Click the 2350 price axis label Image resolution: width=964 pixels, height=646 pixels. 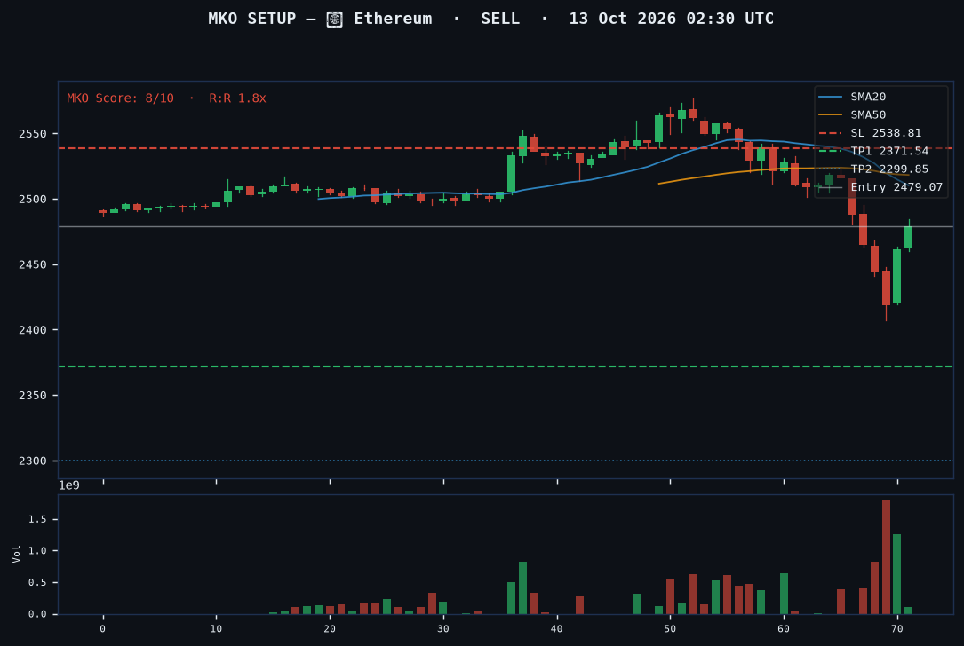coord(32,396)
